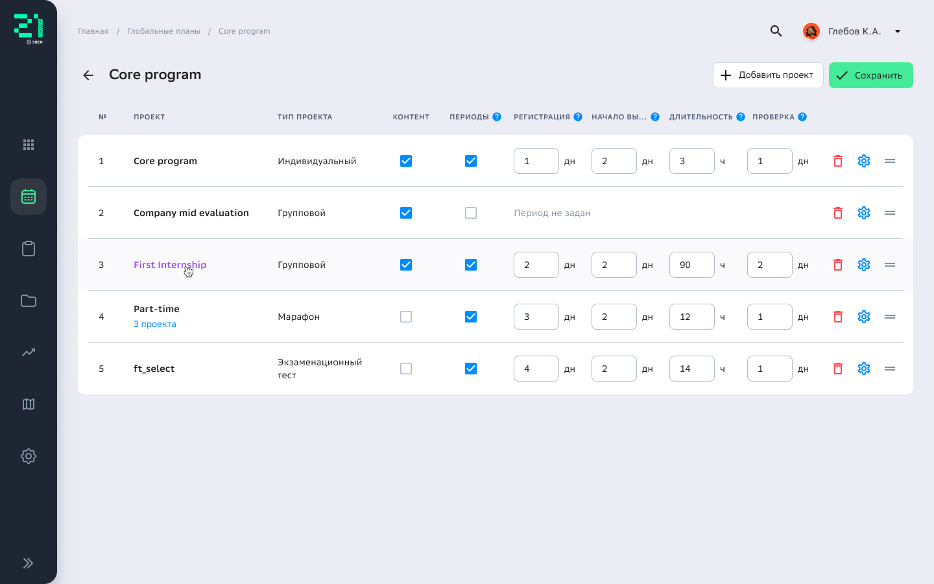This screenshot has height=584, width=934.
Task: Click Добавить проект button
Action: pyautogui.click(x=768, y=75)
